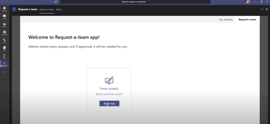Image resolution: width=270 pixels, height=124 pixels.
Task: Open Files in the left rail
Action: pyautogui.click(x=4, y=48)
